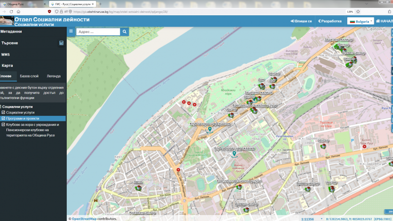Go to browser home page icon
Viewport: 393px width, 221px height.
(x=19, y=11)
